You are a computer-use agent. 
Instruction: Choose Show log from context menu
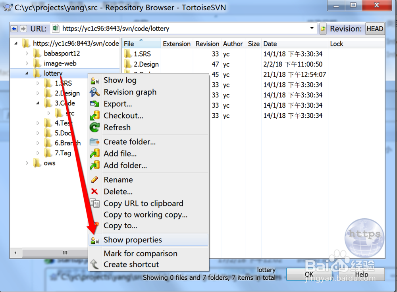pos(148,80)
